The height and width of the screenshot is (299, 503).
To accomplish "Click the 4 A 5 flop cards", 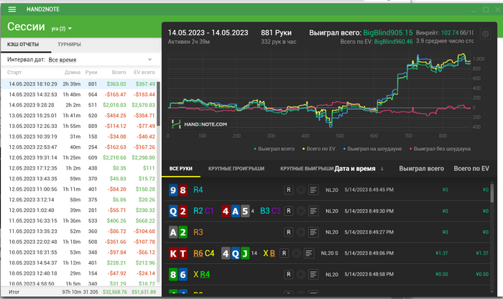I will (236, 211).
